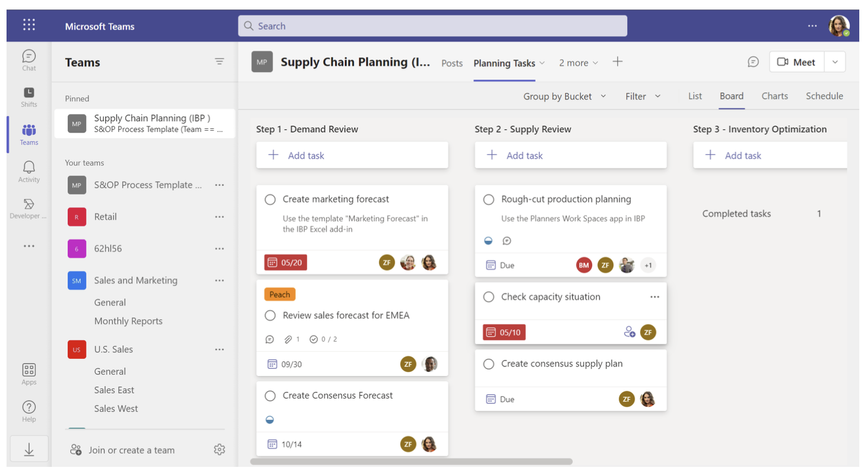
Task: Open more options on Check capacity situation
Action: [654, 297]
